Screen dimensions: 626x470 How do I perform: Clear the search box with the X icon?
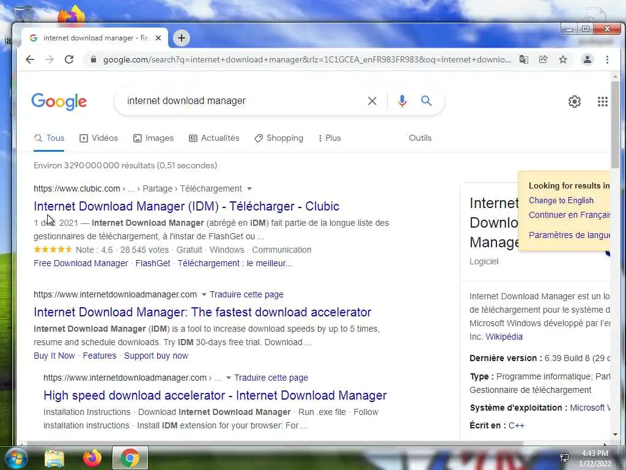(x=372, y=101)
